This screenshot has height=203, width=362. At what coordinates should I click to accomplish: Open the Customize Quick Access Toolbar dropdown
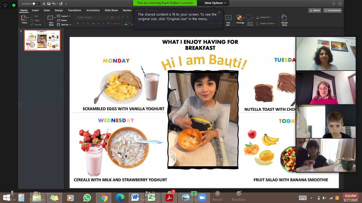tap(66, 4)
